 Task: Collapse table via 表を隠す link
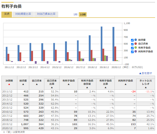click(146, 73)
